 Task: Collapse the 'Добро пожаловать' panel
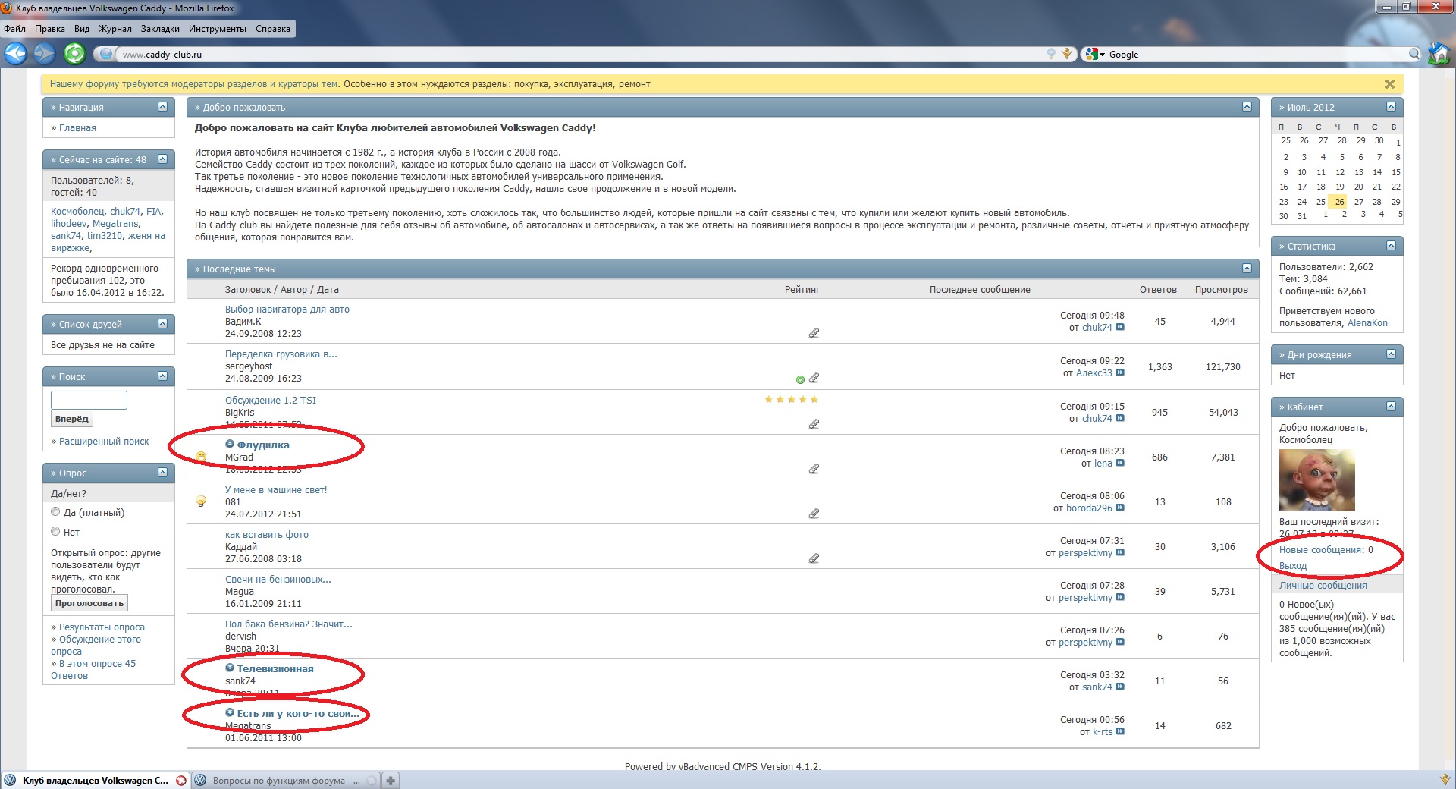[x=1247, y=107]
